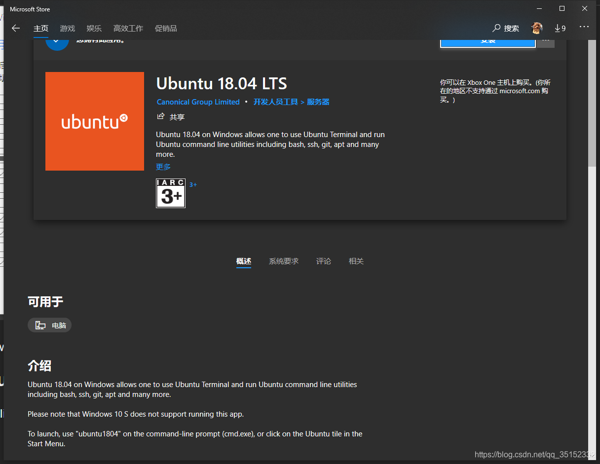This screenshot has width=600, height=464.
Task: Go back with the left arrow icon
Action: point(16,28)
